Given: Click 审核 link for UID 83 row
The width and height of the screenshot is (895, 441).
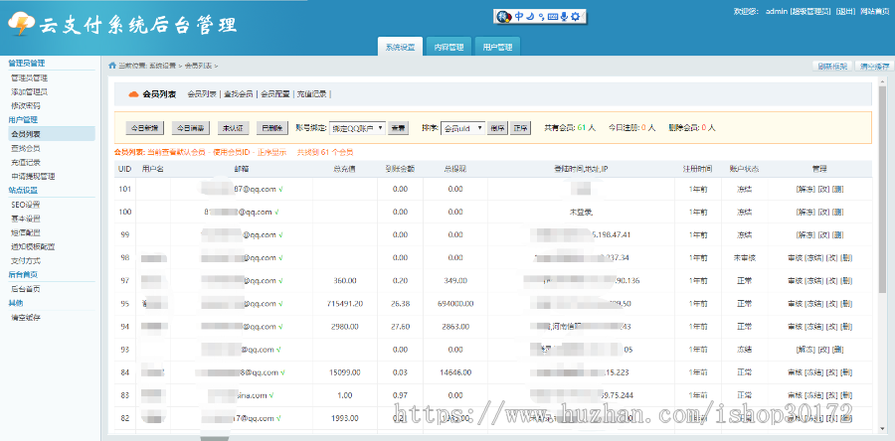Looking at the screenshot, I should 796,395.
